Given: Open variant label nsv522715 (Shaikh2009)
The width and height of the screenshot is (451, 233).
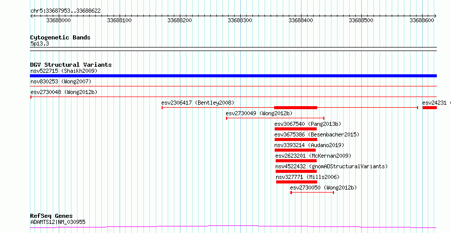Looking at the screenshot, I should point(64,71).
